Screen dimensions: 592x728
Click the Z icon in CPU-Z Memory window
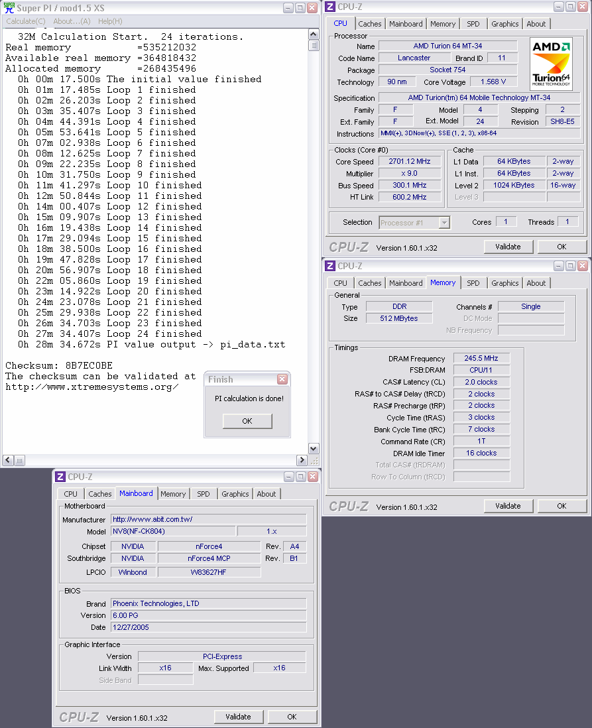(x=330, y=266)
